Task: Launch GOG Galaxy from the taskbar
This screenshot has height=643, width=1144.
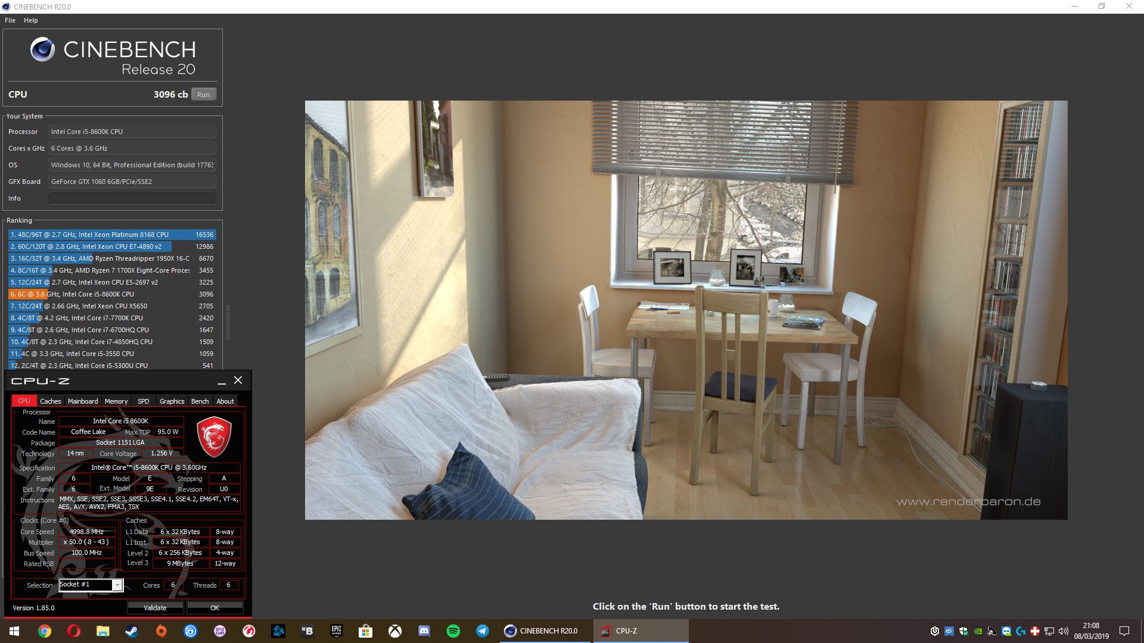Action: pyautogui.click(x=220, y=631)
